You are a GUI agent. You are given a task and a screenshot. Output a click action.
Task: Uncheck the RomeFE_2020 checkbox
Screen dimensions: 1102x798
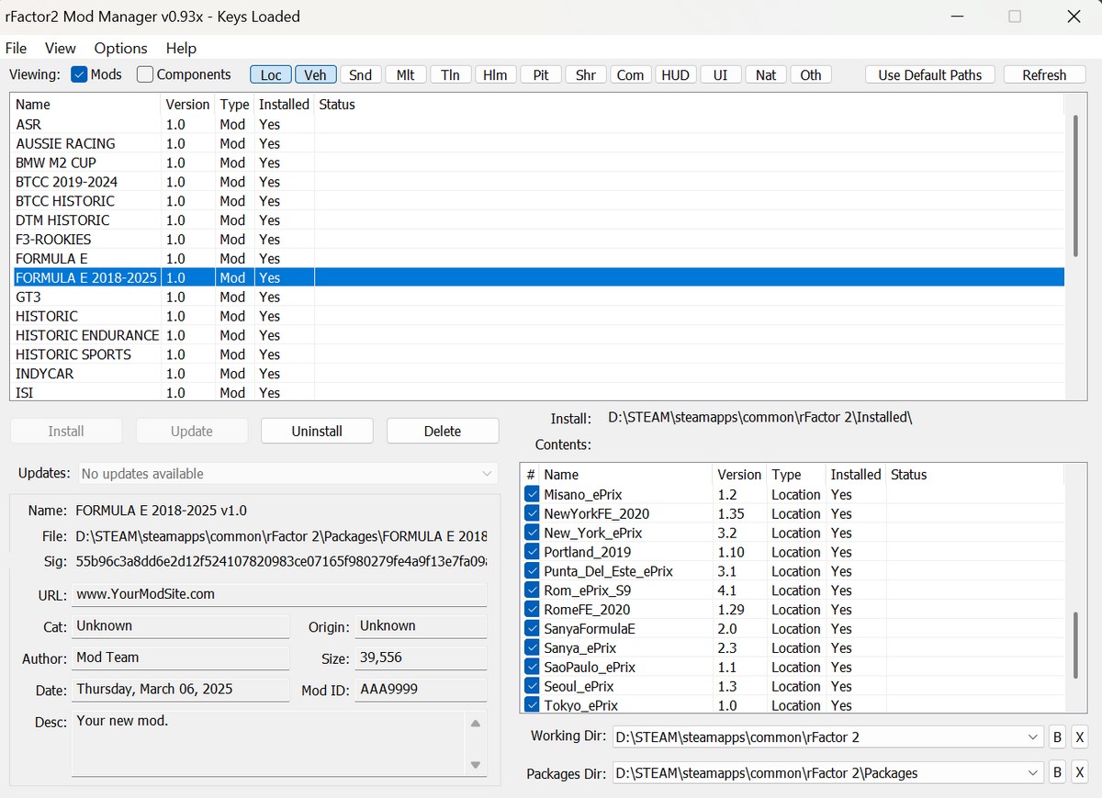click(532, 610)
